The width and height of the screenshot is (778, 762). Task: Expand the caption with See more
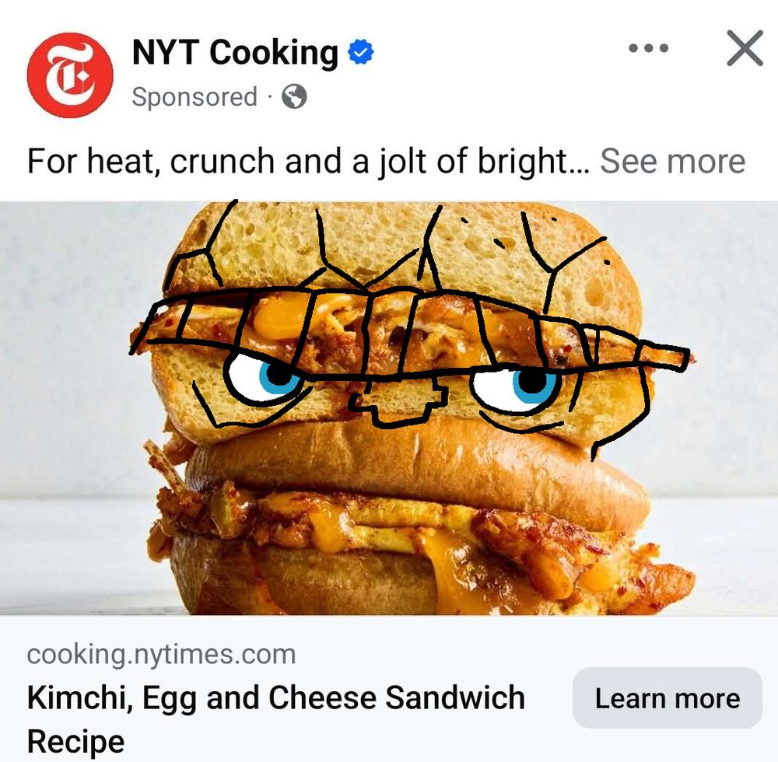click(x=672, y=161)
